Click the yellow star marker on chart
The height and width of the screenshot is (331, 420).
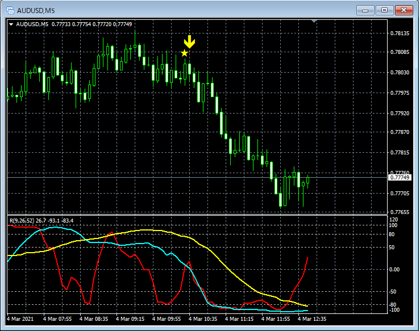pyautogui.click(x=184, y=53)
